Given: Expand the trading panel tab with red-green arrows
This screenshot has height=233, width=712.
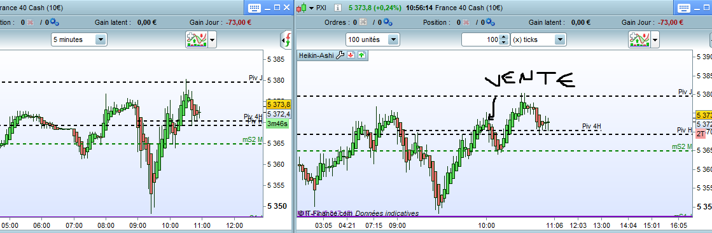Looking at the screenshot, I should point(286,40).
